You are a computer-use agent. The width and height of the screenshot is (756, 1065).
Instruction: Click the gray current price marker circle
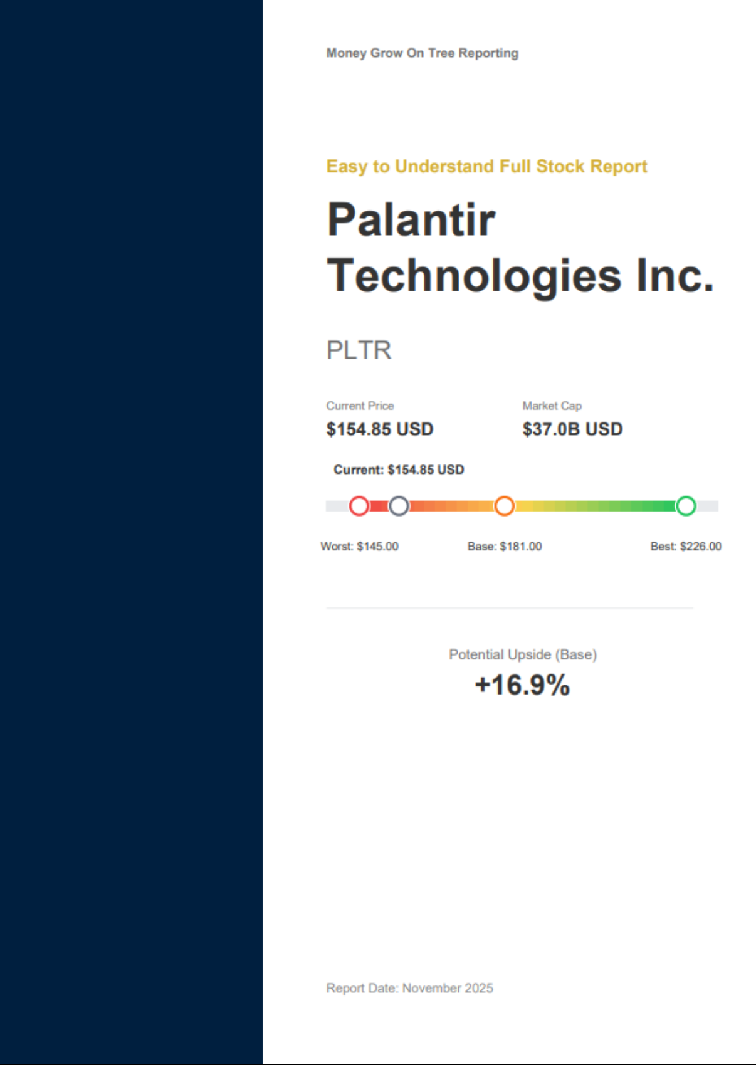399,506
